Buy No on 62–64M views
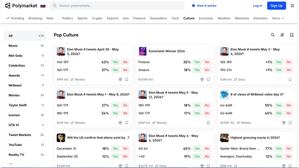The width and height of the screenshot is (299, 168). click(289, 113)
